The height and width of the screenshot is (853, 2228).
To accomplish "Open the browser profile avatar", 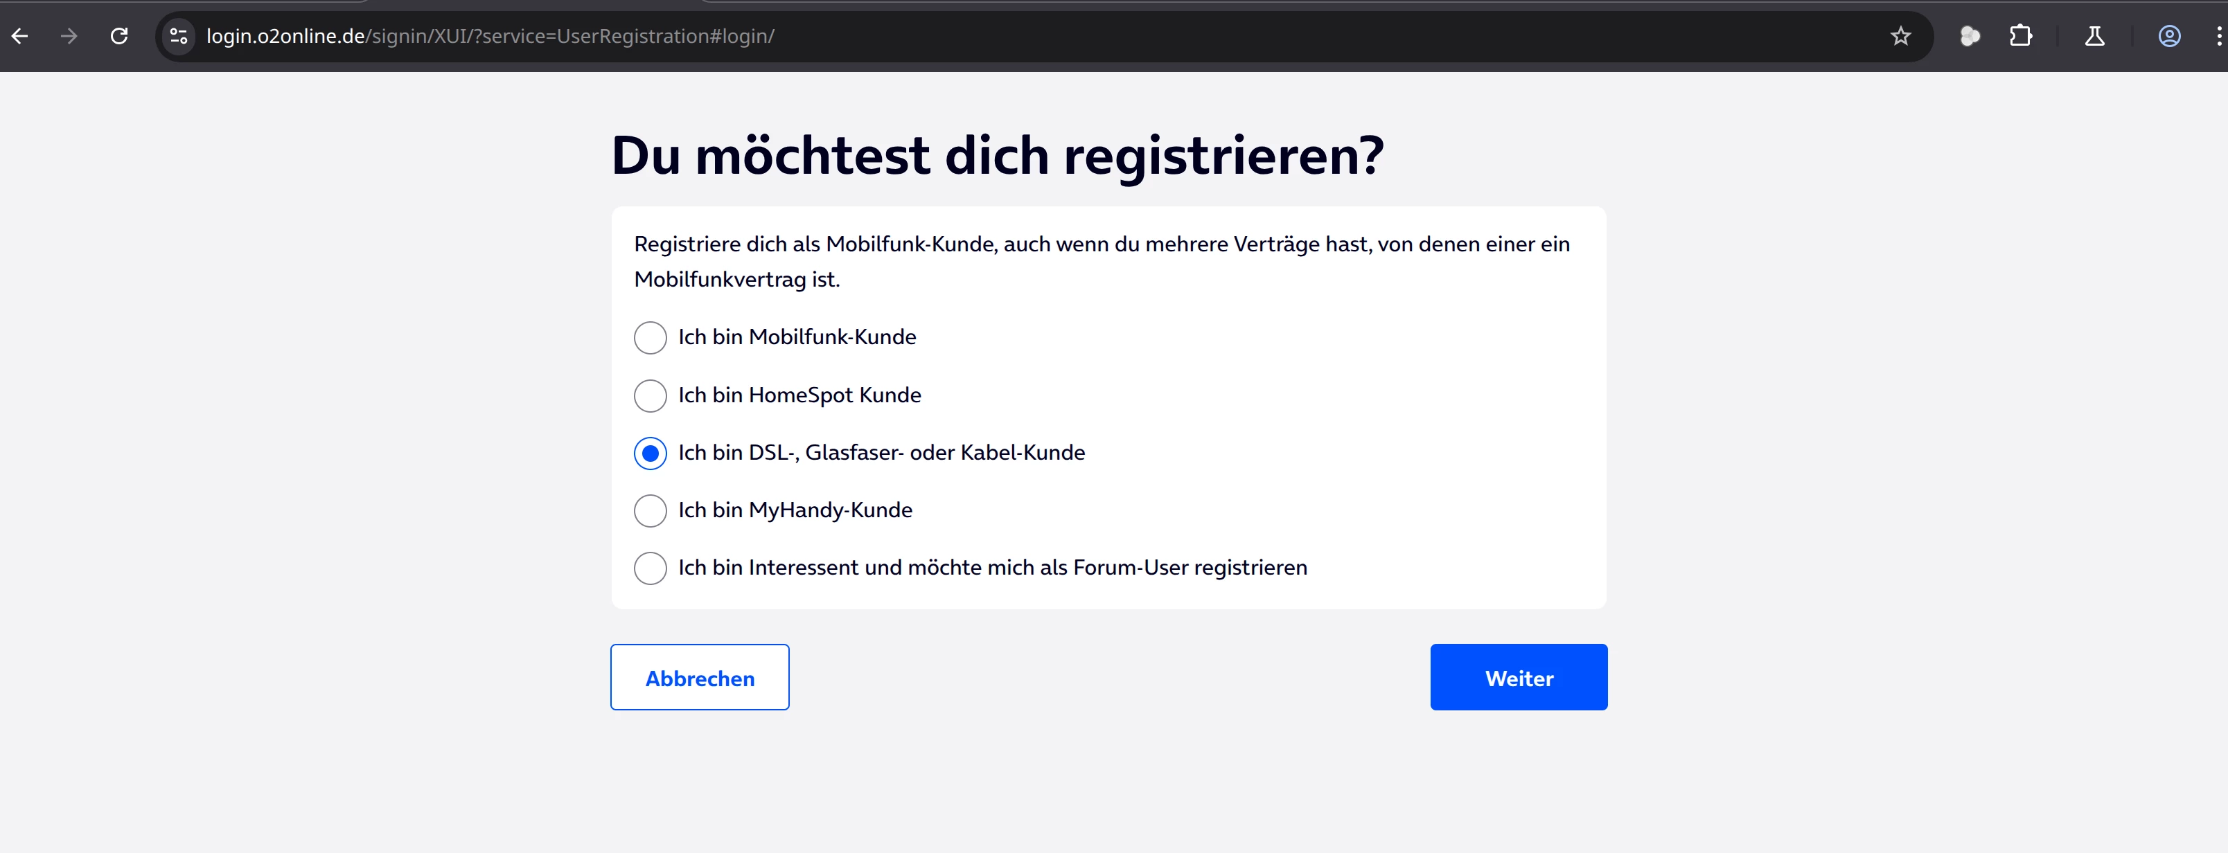I will [2168, 36].
